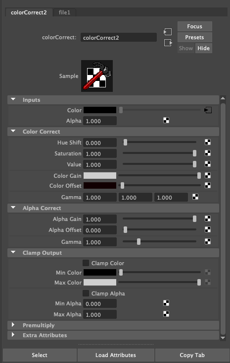Click the output connection icon below input icon

(168, 43)
